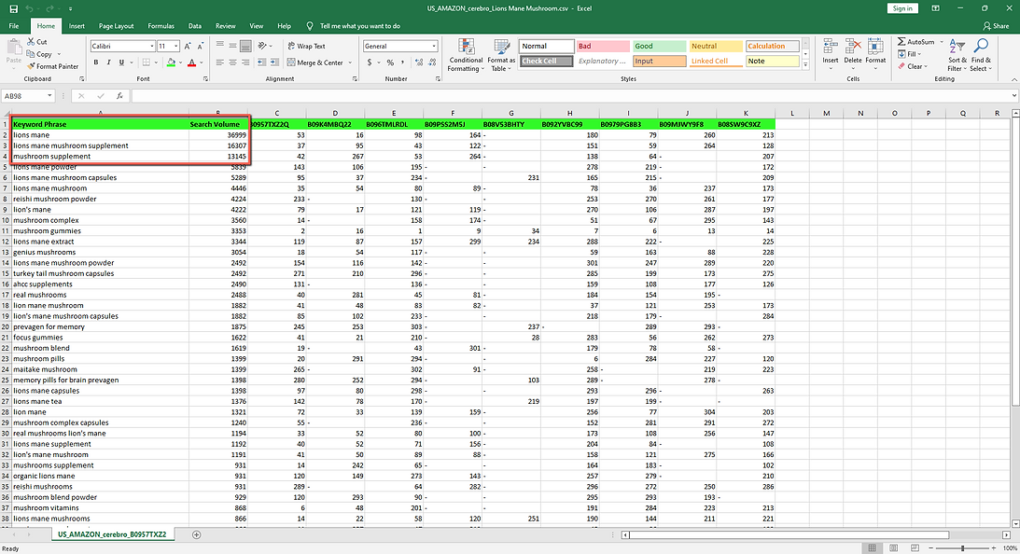Open the font size dropdown
This screenshot has width=1020, height=554.
coord(175,47)
